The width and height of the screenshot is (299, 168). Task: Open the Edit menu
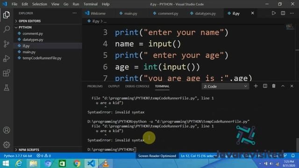tap(25, 4)
